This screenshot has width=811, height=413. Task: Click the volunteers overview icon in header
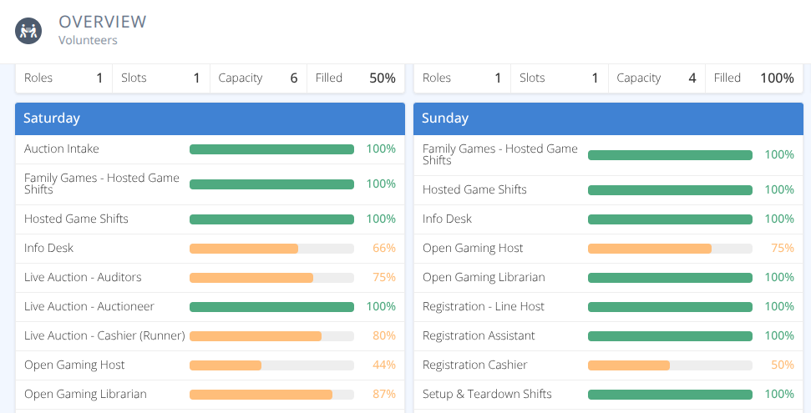click(28, 31)
